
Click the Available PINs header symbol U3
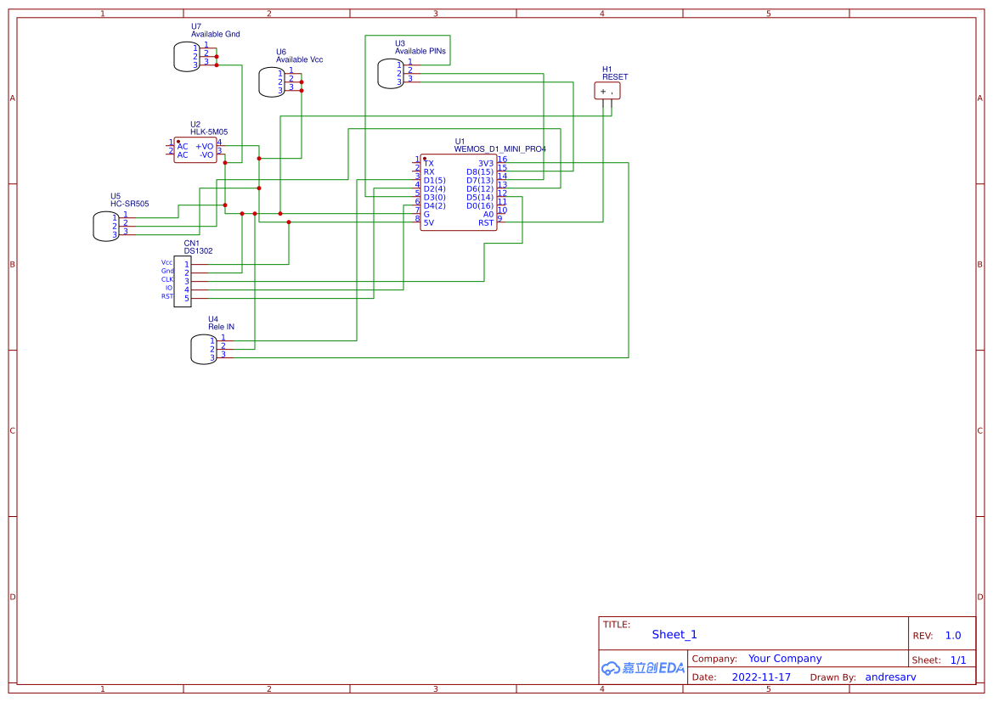click(x=391, y=73)
